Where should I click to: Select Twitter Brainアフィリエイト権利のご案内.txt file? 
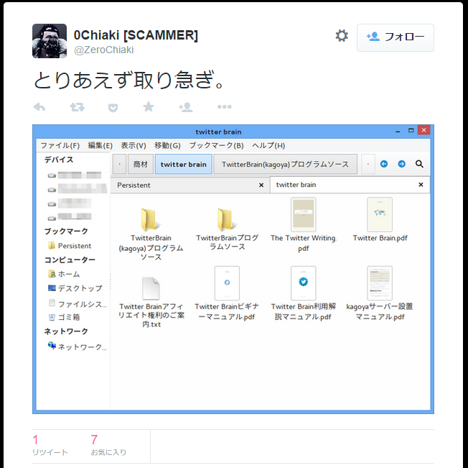pyautogui.click(x=151, y=303)
